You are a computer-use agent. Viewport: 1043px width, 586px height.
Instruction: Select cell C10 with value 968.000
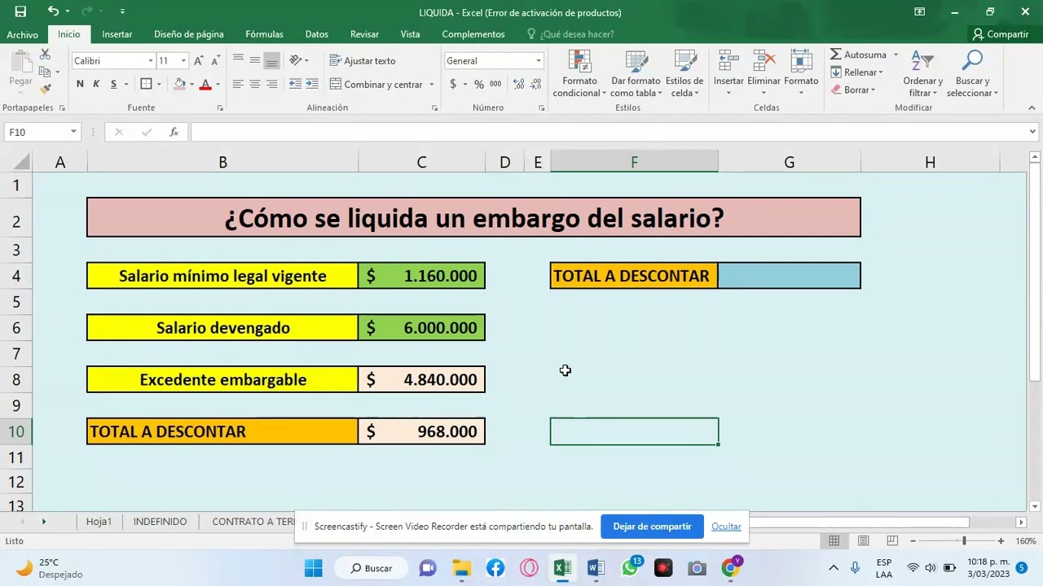[421, 431]
